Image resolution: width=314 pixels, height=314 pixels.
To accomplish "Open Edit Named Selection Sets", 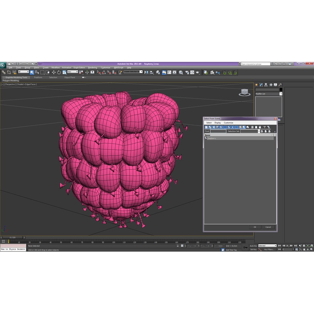I will click(120, 72).
